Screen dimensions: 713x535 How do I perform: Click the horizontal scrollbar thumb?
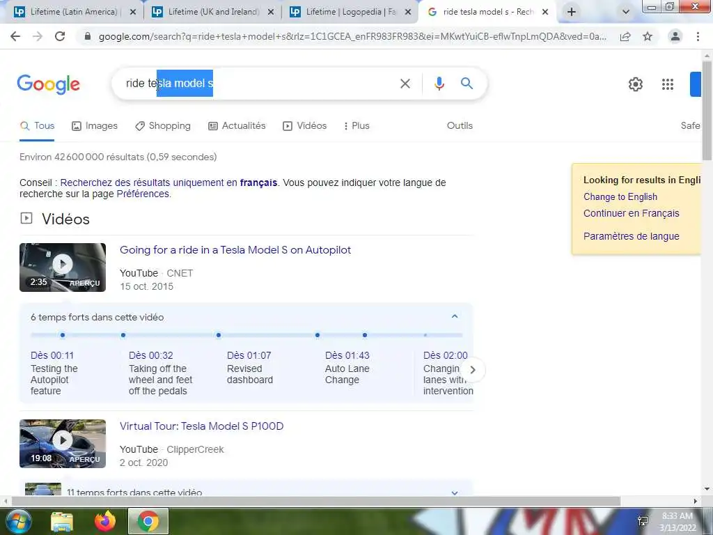pyautogui.click(x=316, y=501)
